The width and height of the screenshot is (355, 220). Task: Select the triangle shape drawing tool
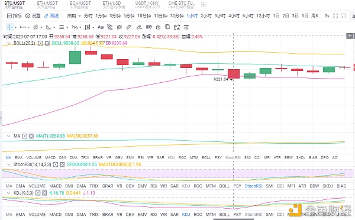(x=49, y=27)
